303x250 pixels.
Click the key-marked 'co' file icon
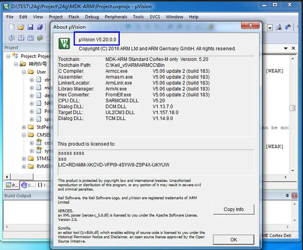[39, 142]
